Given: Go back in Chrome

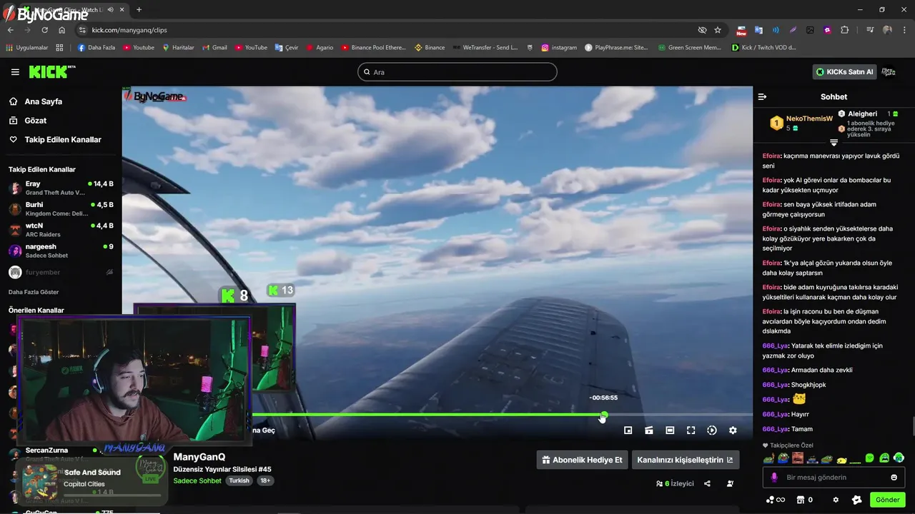Looking at the screenshot, I should click(x=11, y=30).
